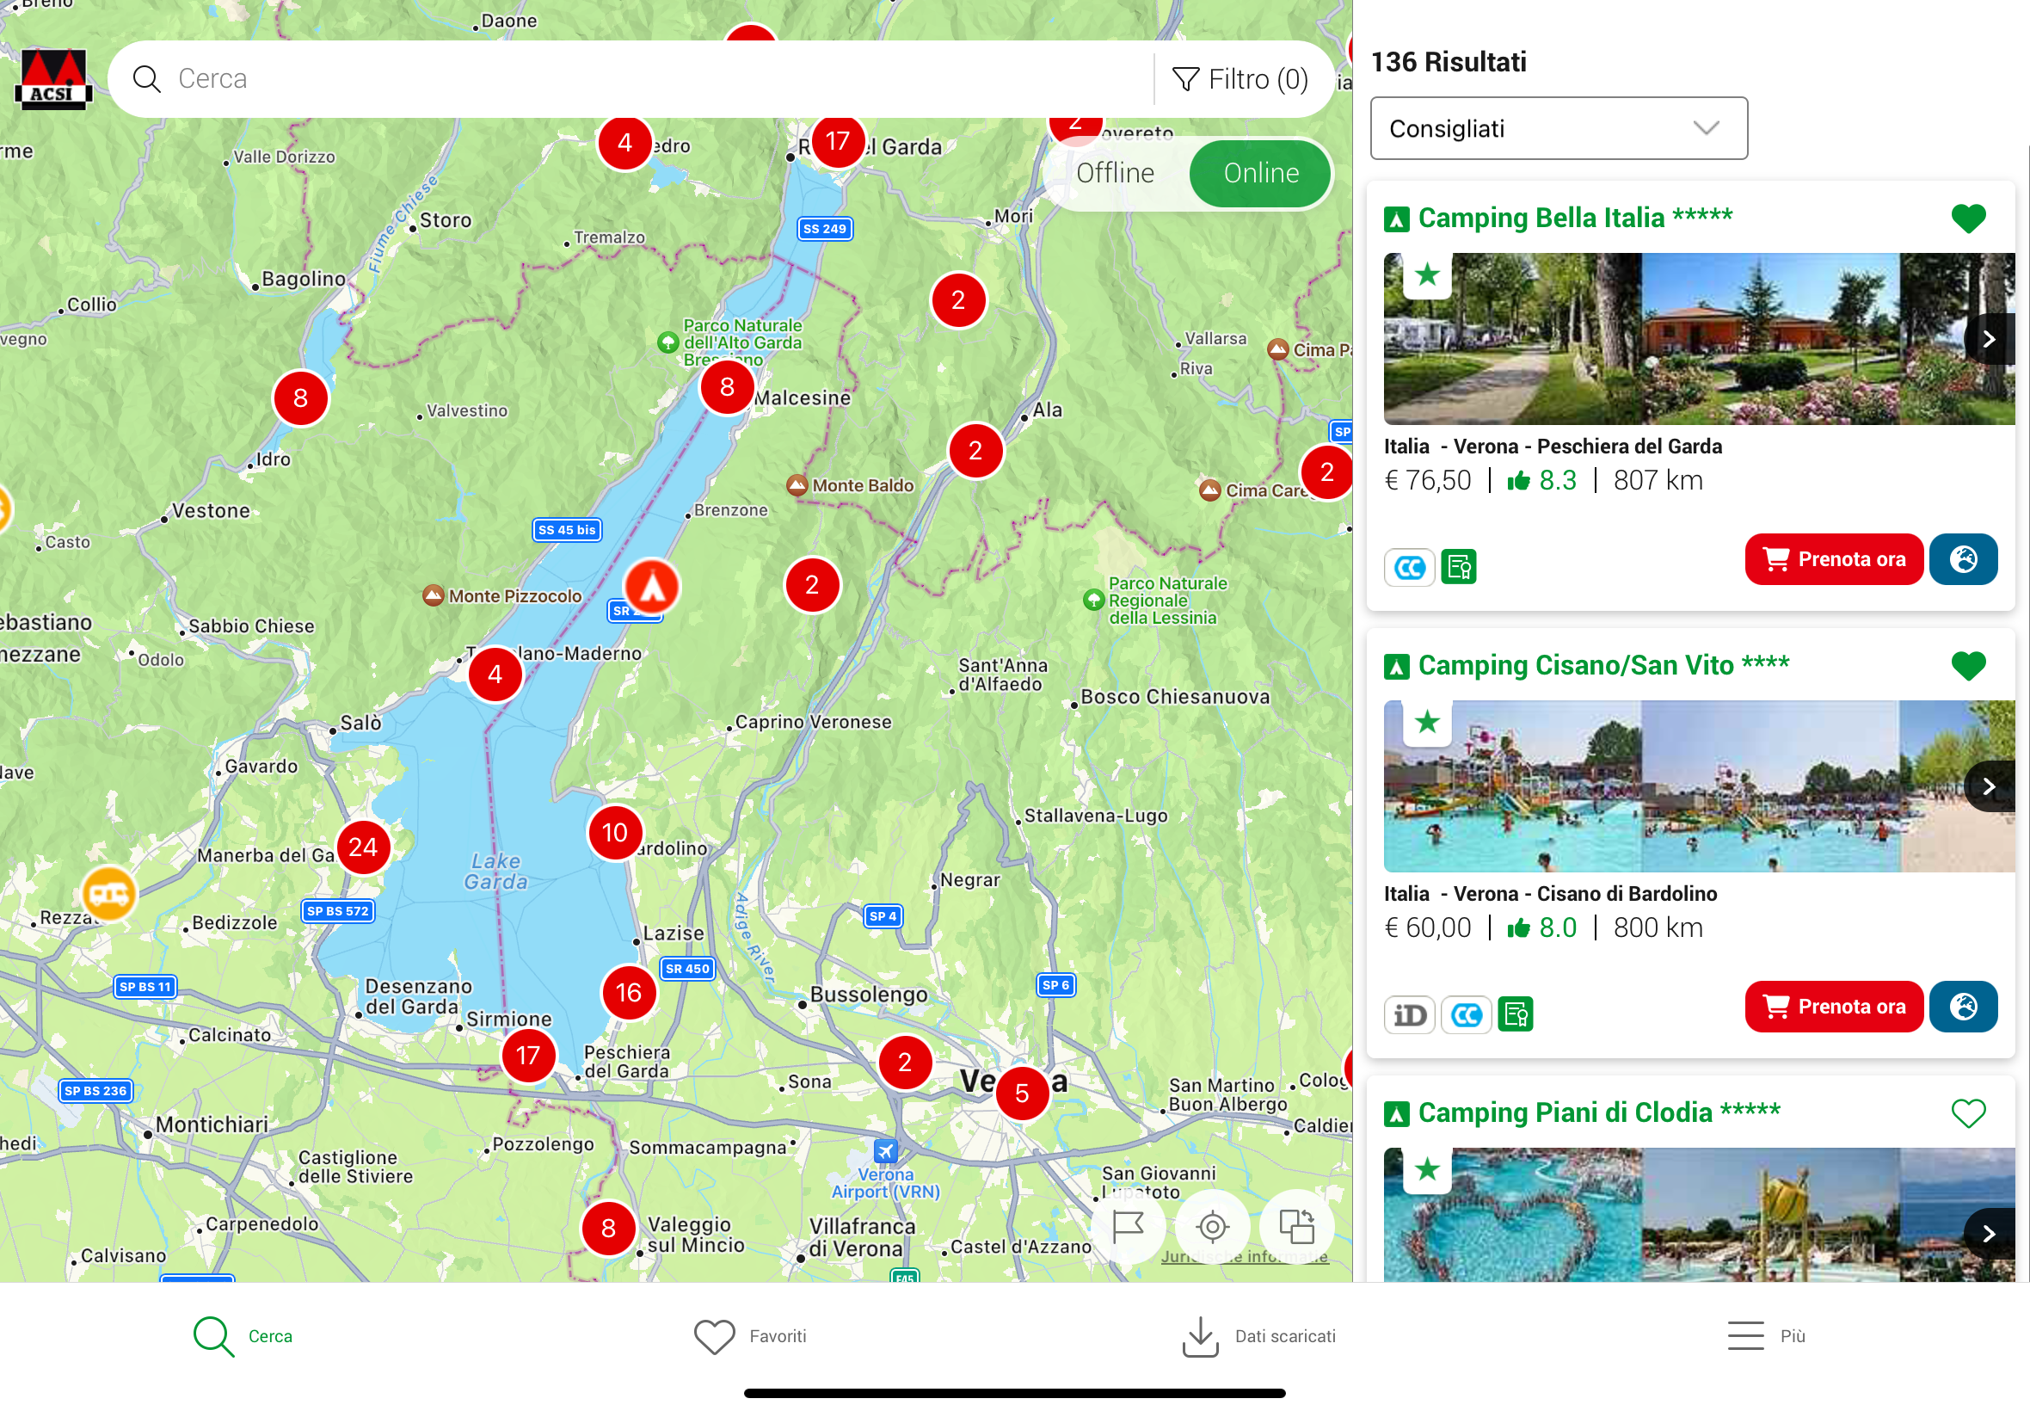Center map on current location
This screenshot has height=1411, width=2030.
[1212, 1227]
